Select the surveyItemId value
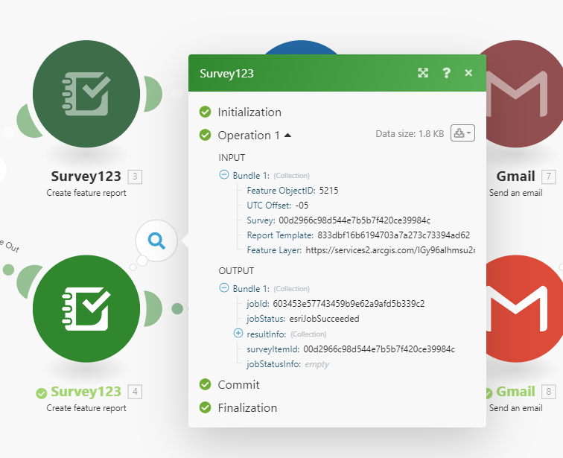 point(379,349)
